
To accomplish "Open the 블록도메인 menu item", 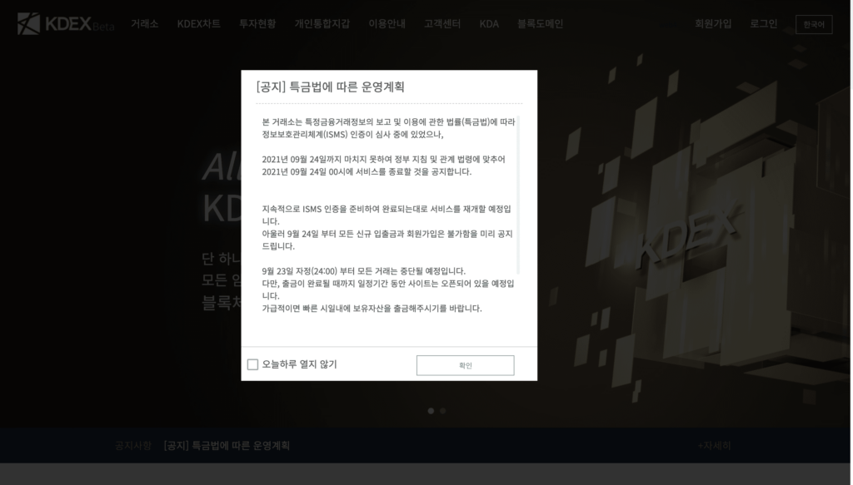I will click(540, 24).
